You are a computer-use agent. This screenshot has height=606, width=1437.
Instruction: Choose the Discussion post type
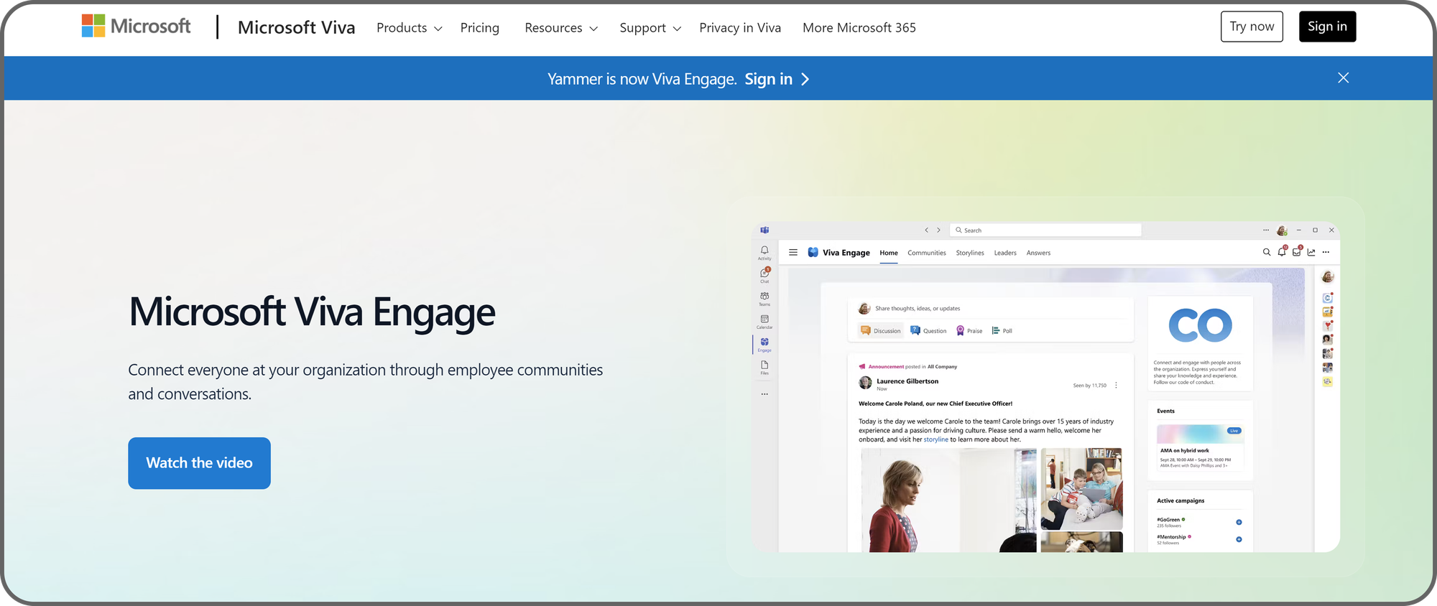click(881, 331)
